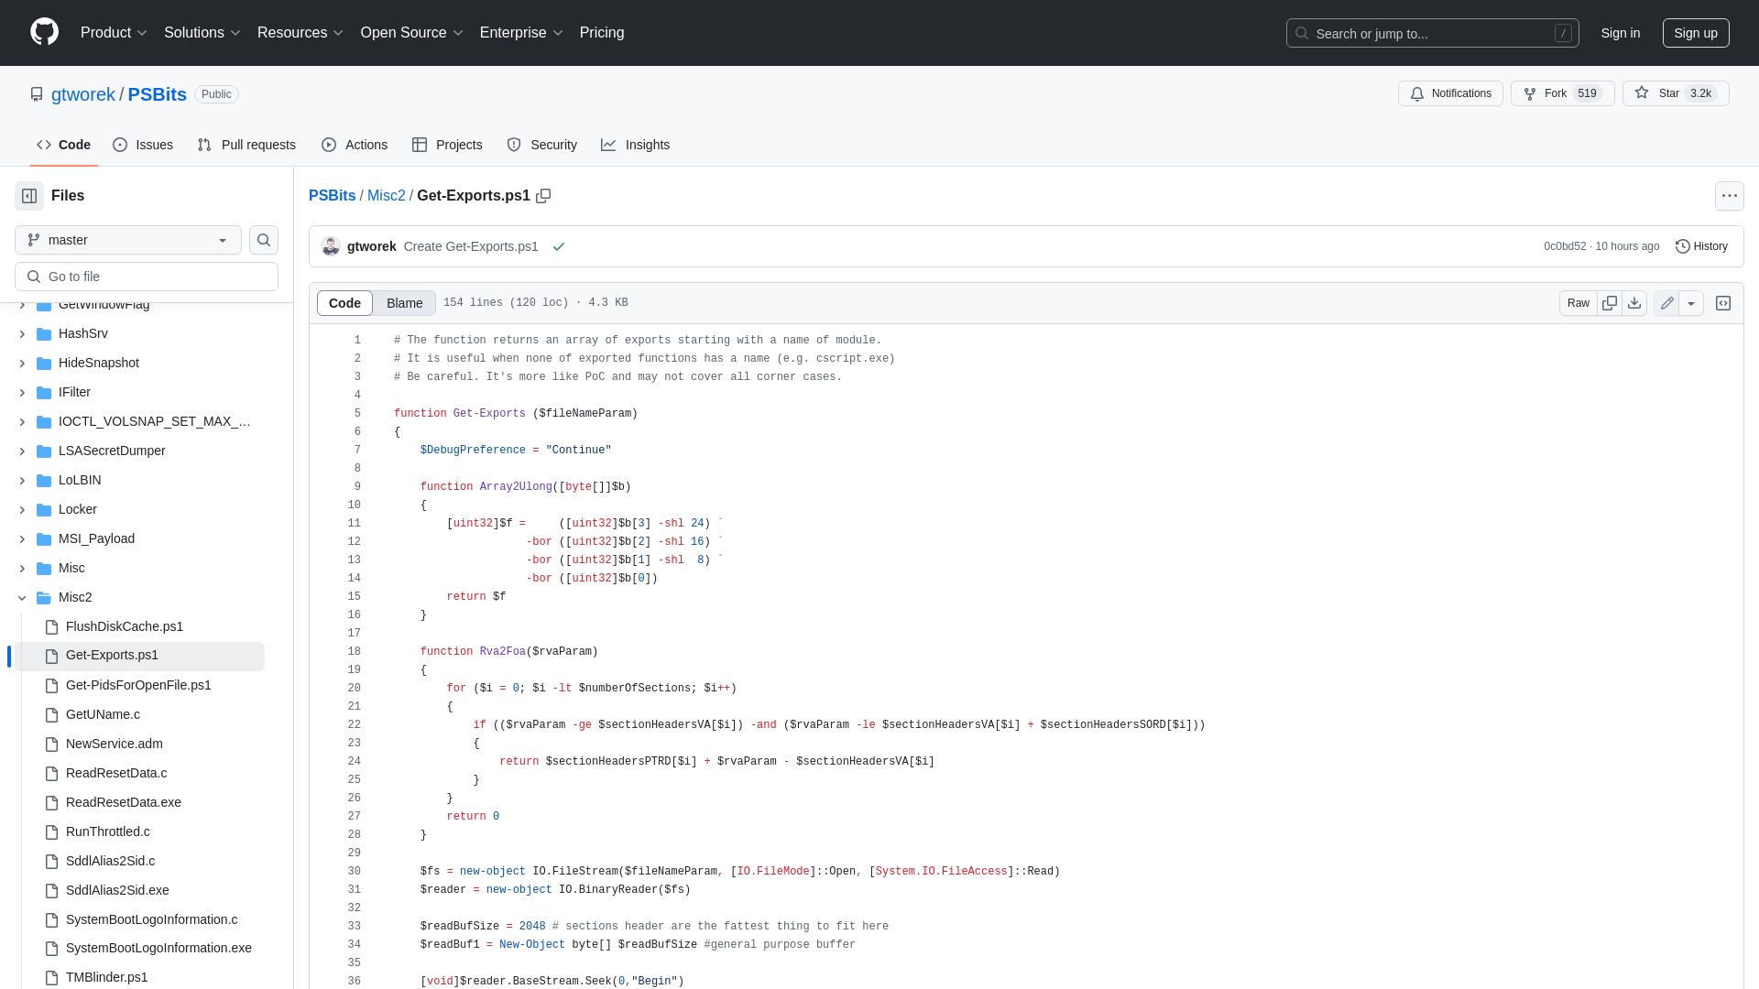The height and width of the screenshot is (989, 1759).
Task: Select the master branch dropdown
Action: [126, 239]
